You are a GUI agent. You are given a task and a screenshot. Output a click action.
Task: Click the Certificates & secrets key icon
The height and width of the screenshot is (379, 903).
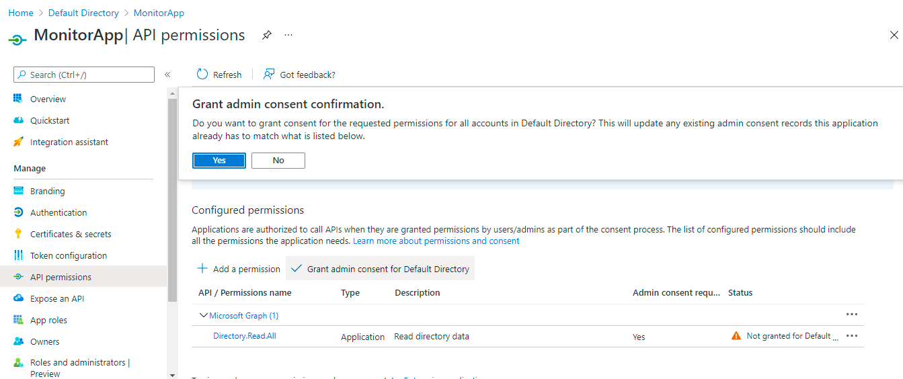[x=18, y=234]
